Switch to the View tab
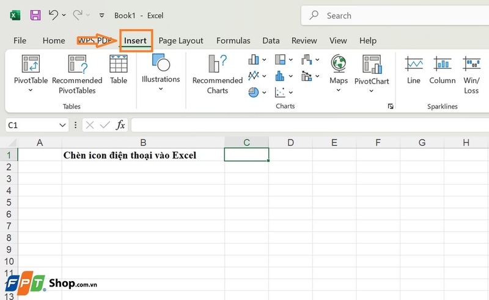The image size is (489, 300). [338, 40]
